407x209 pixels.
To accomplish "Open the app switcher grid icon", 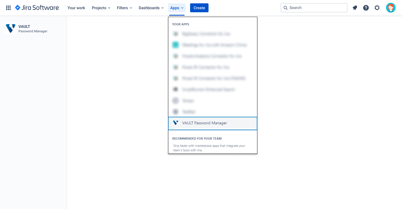I will coord(8,8).
